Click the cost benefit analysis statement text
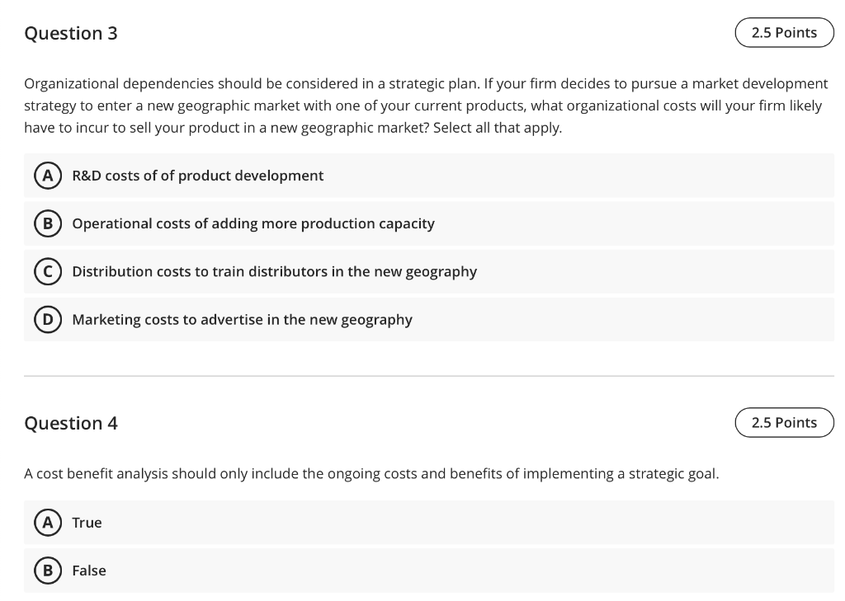This screenshot has width=845, height=601. (371, 474)
